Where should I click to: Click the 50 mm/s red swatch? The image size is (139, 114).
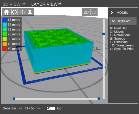click(5, 49)
